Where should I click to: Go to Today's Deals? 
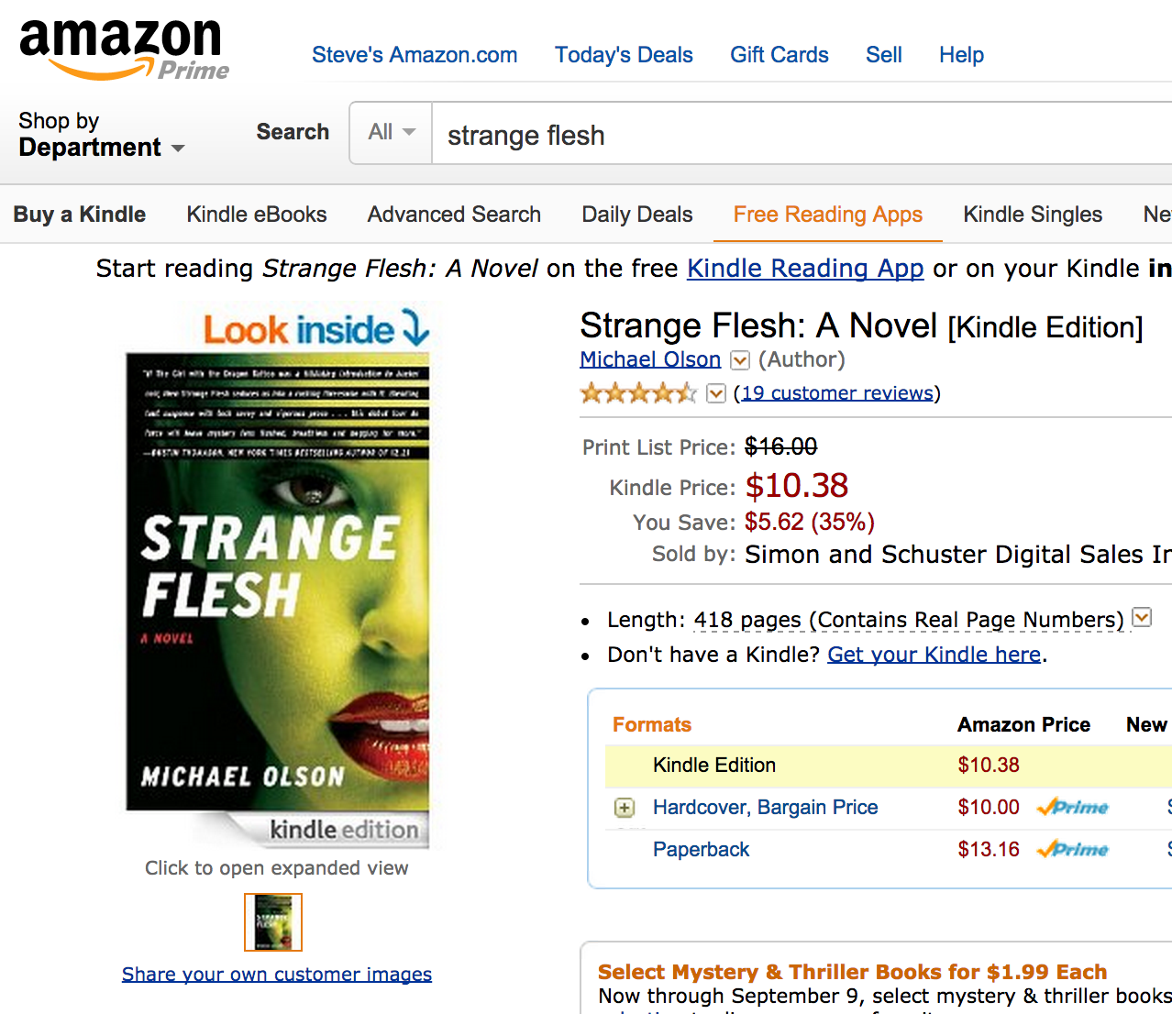pos(624,55)
